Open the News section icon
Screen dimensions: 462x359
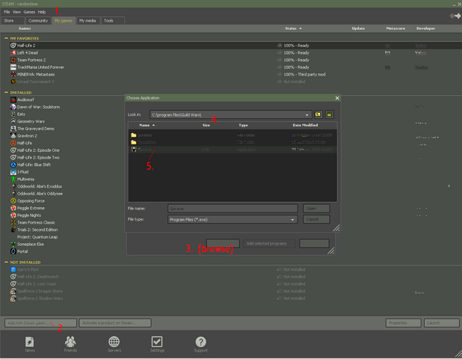[x=29, y=342]
